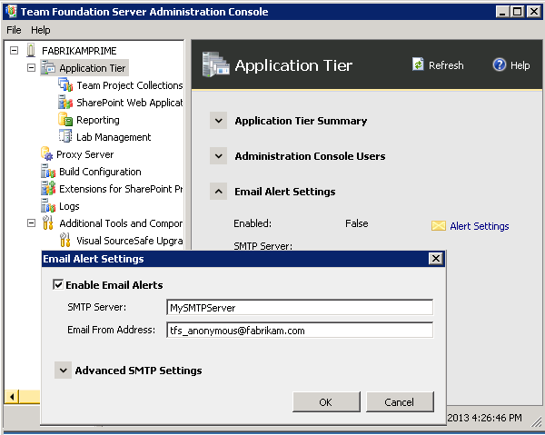Collapse the FABRIKAMPRIME tree node

pyautogui.click(x=14, y=50)
